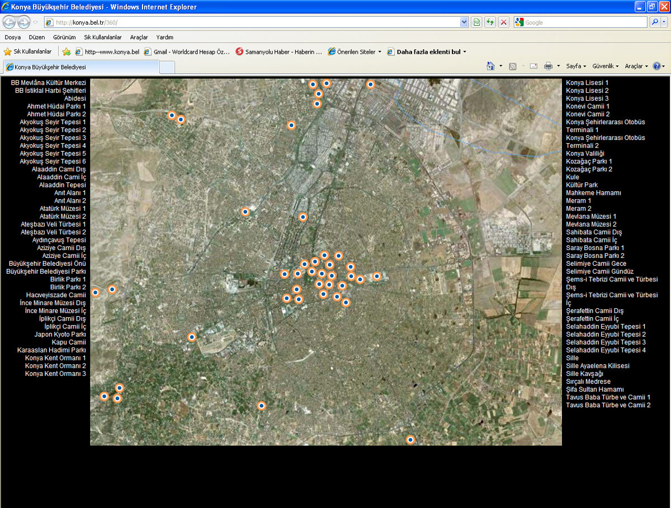This screenshot has height=508, width=671.
Task: Open the Sık Kullanılanlar favorites button
Action: click(27, 51)
